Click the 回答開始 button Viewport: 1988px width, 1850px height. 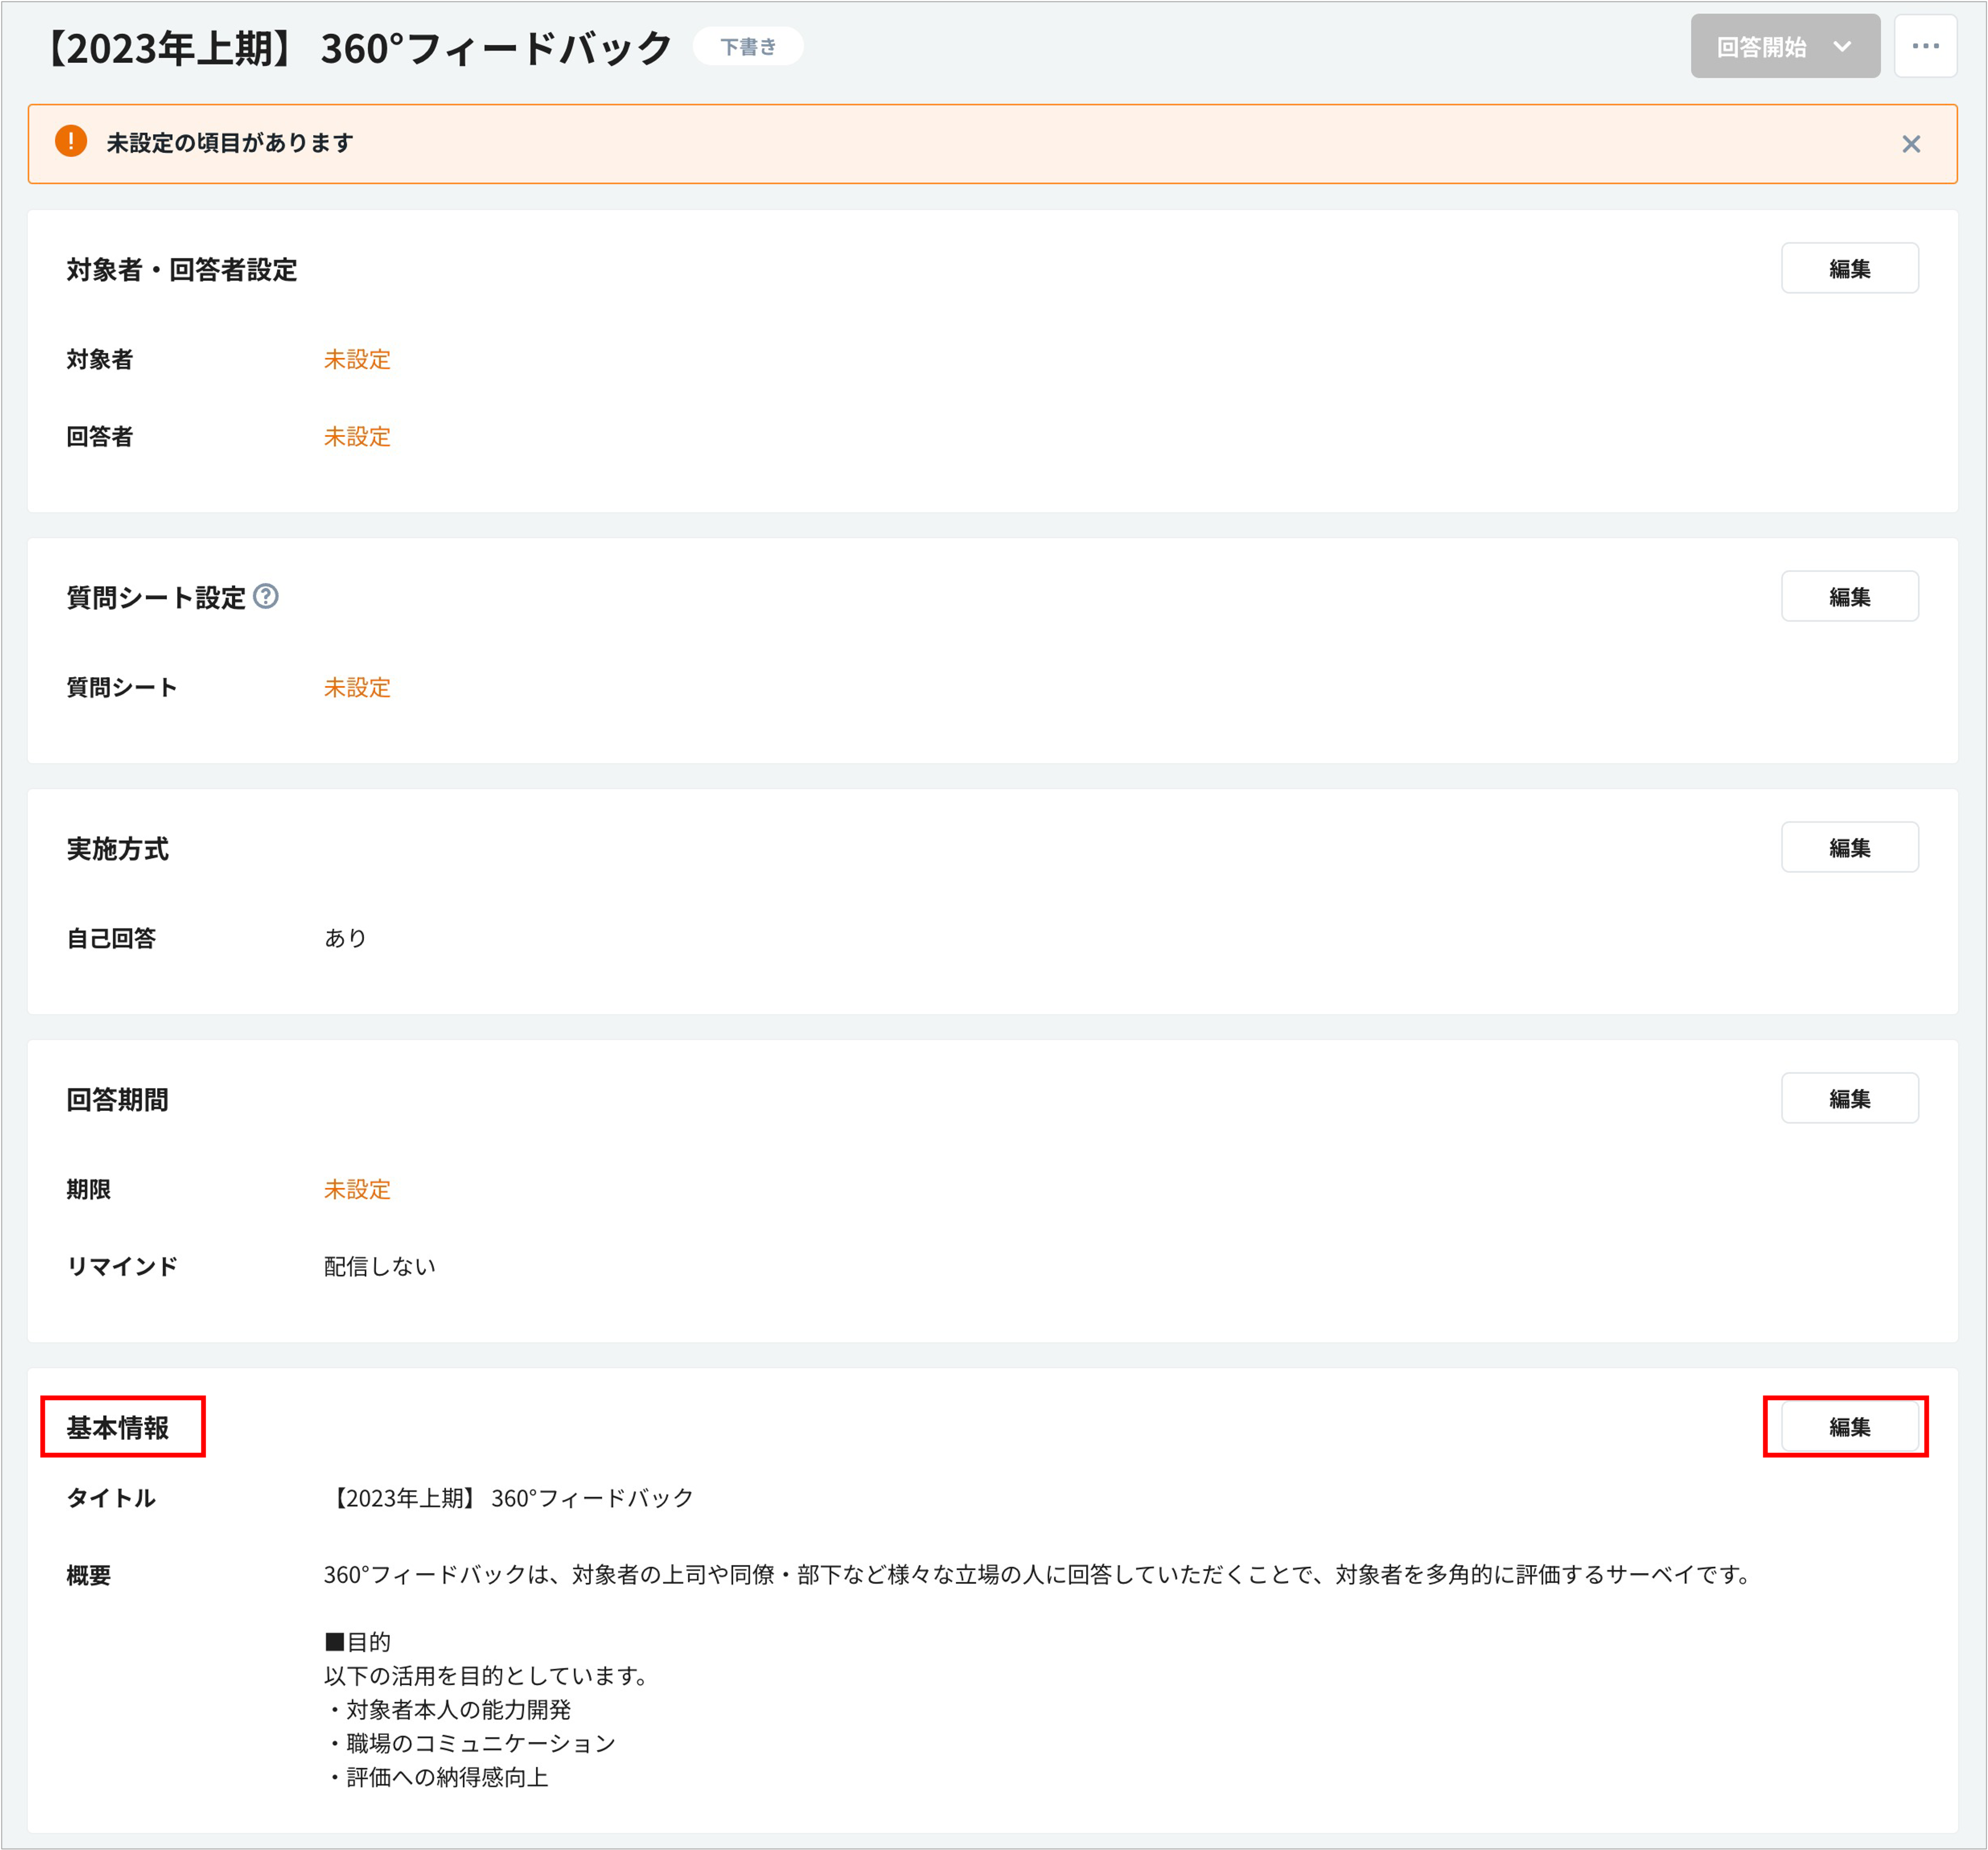click(1761, 47)
